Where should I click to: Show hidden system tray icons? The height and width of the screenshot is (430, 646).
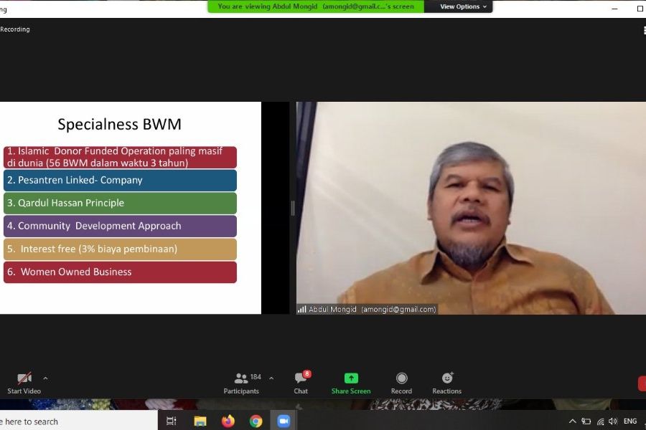[x=572, y=421]
